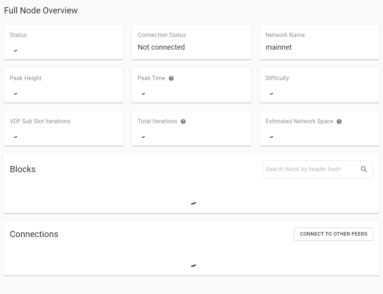This screenshot has width=383, height=294.
Task: Click the Not connected status text
Action: (161, 47)
